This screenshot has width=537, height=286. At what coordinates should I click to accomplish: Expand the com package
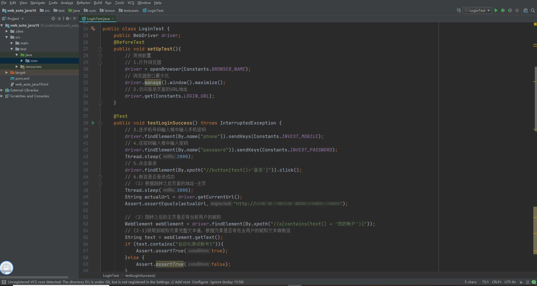[x=22, y=61]
